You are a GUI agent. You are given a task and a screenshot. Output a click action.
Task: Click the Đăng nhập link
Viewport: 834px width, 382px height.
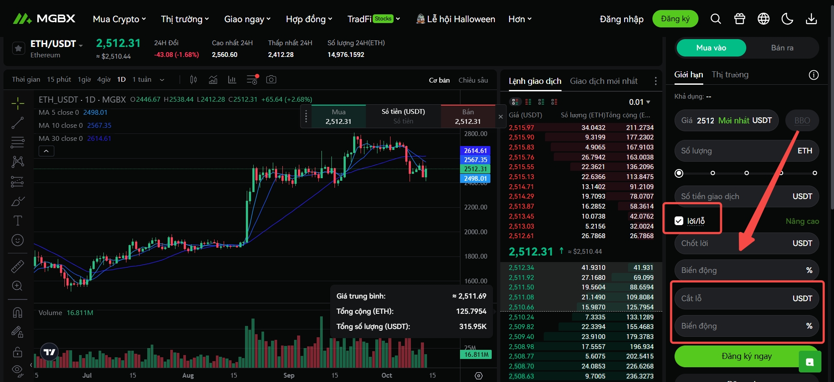pos(622,19)
